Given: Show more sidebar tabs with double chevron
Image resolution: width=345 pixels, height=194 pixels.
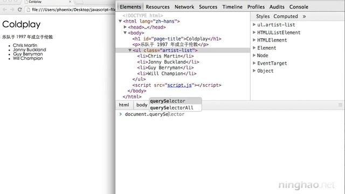Looking at the screenshot, I should [x=304, y=17].
